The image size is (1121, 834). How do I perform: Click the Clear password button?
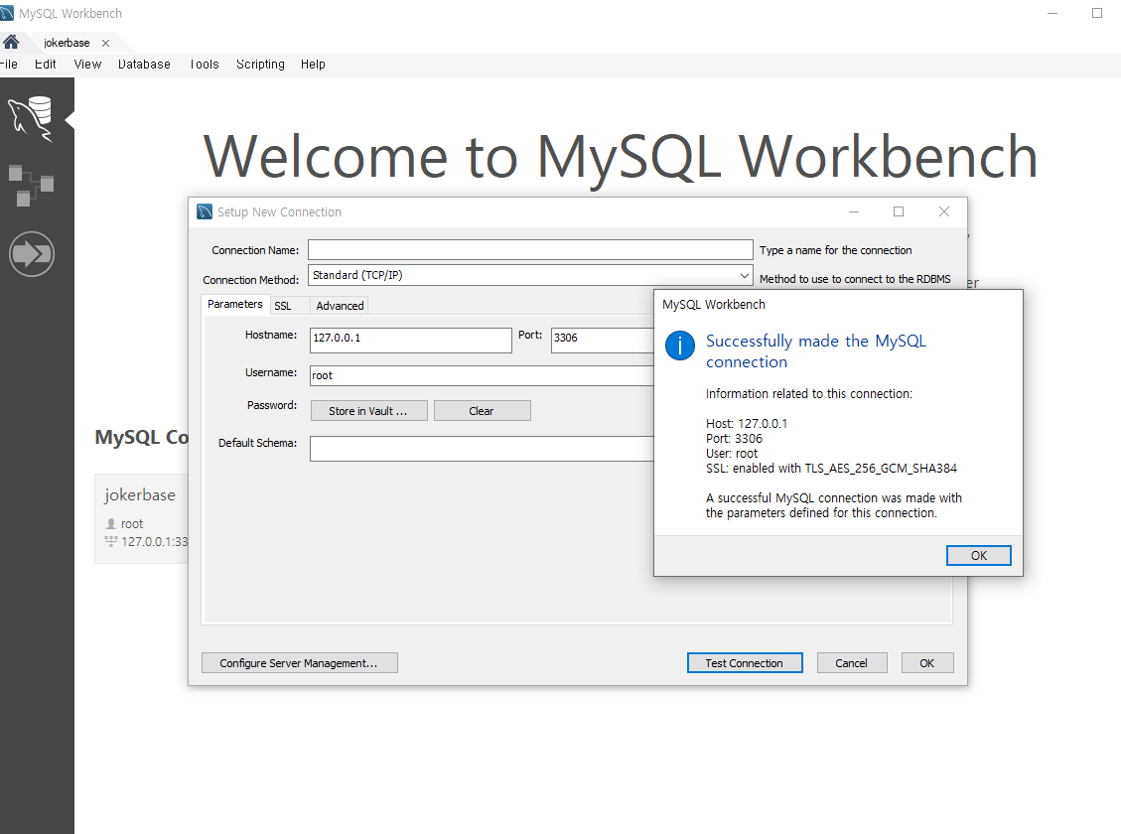482,411
